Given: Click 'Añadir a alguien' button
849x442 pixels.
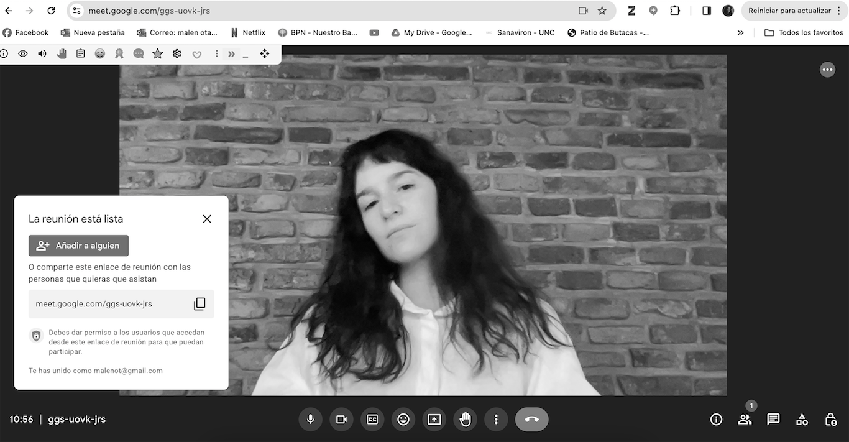Looking at the screenshot, I should 78,246.
